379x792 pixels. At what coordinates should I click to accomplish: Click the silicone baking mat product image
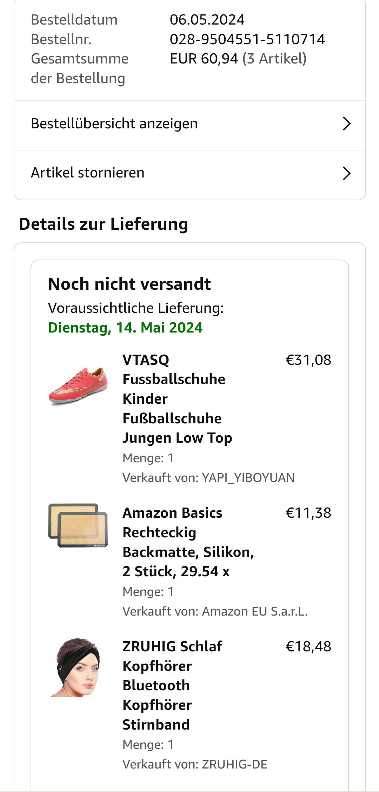point(78,525)
